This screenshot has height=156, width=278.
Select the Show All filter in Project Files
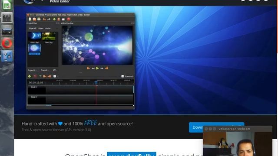coord(32,28)
